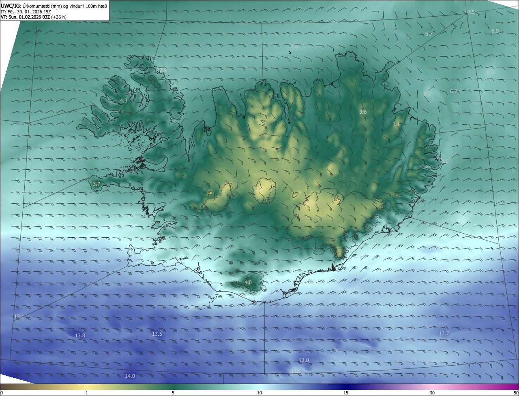Click the color scale tick labeled 30
Image resolution: width=519 pixels, height=396 pixels.
(x=432, y=393)
